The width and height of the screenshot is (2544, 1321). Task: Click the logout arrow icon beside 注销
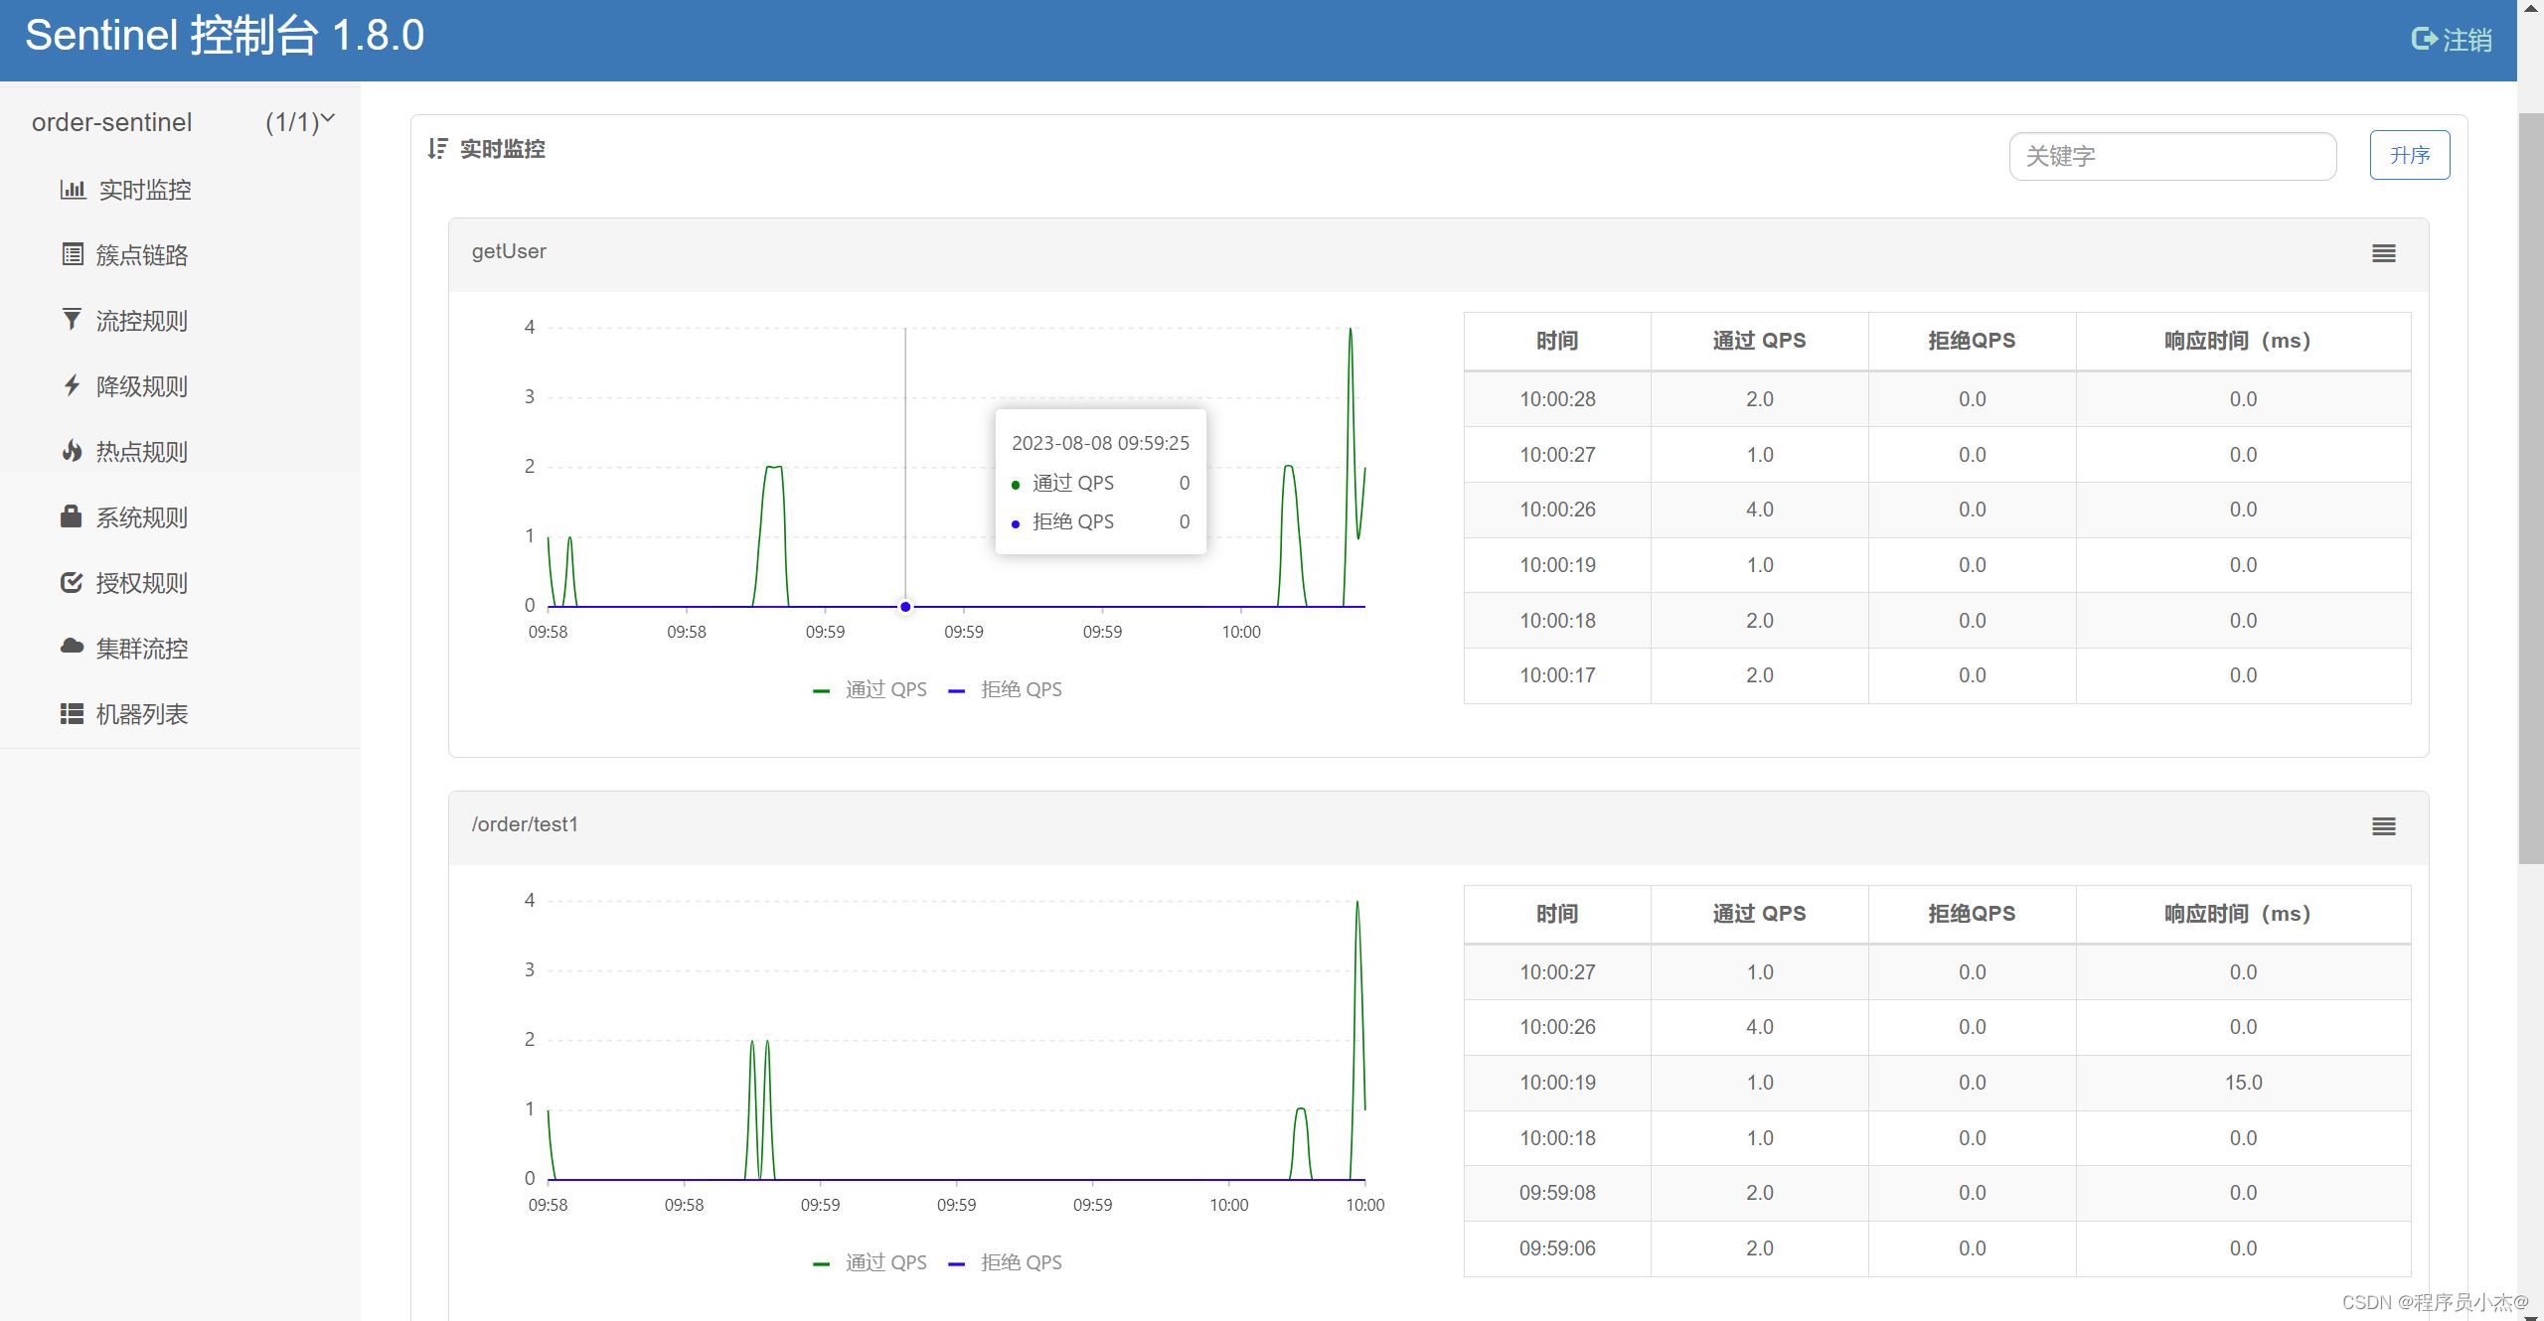tap(2425, 39)
